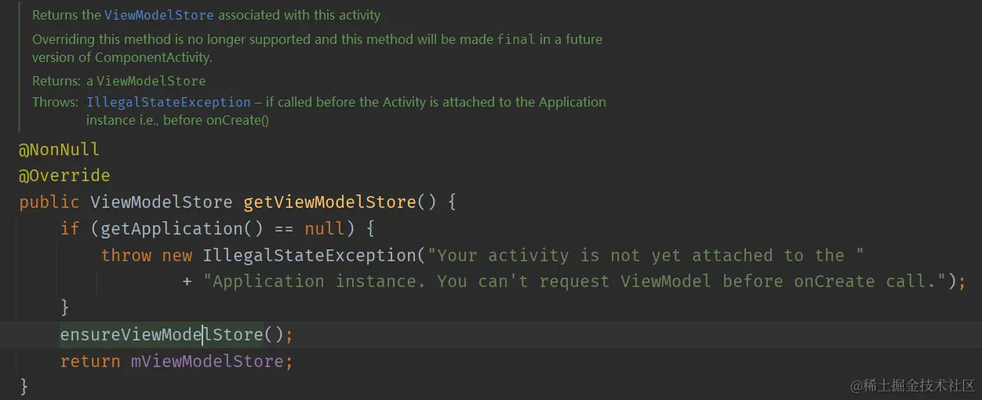This screenshot has height=400, width=982.
Task: Open the ViewModelStore link in documentation
Action: coord(159,15)
